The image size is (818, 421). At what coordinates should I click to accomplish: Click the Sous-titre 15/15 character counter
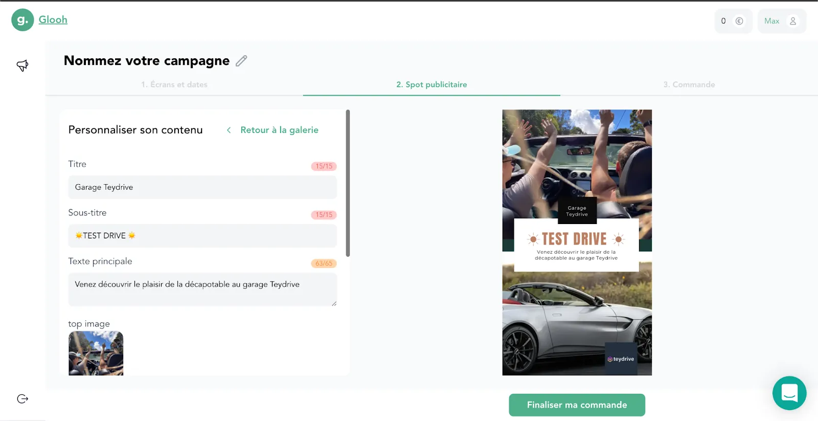324,215
